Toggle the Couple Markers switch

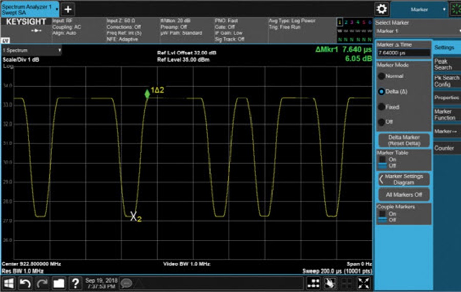(383, 217)
